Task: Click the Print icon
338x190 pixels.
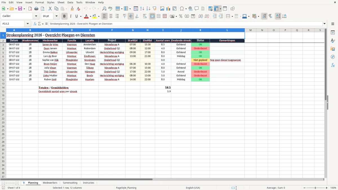Action: [x=36, y=9]
